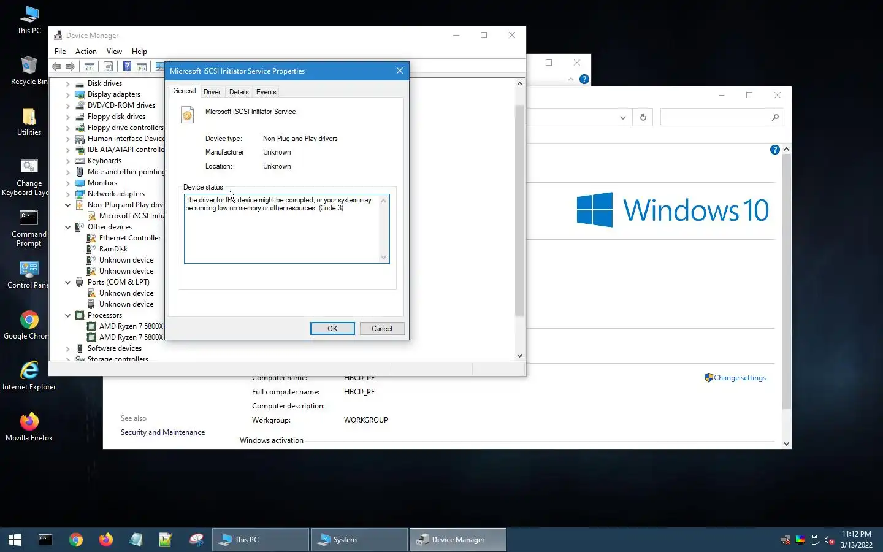Open the View menu in Device Manager
883x552 pixels.
[114, 52]
